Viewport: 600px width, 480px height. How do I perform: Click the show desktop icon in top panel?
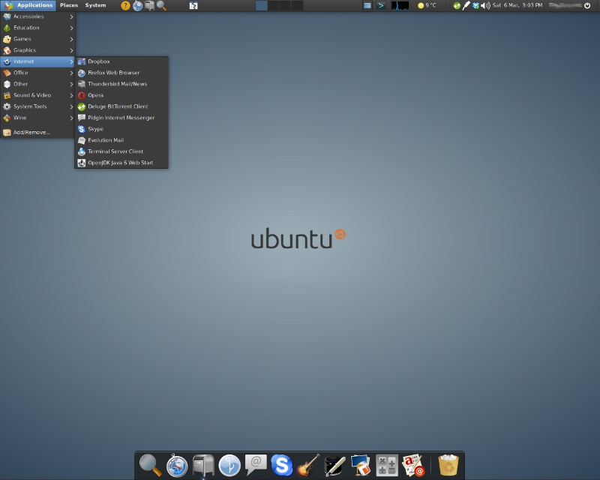193,6
